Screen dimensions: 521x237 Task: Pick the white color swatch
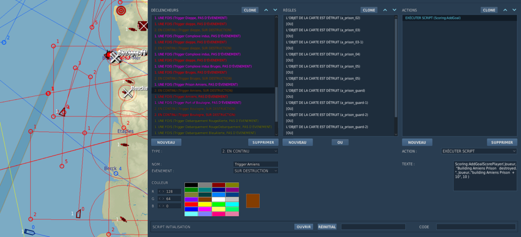[219, 200]
